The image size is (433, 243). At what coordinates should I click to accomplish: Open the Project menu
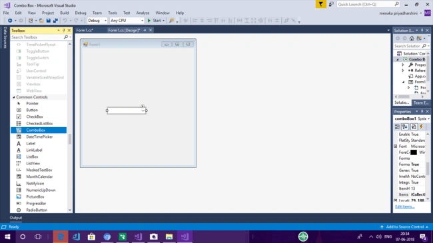tap(48, 13)
